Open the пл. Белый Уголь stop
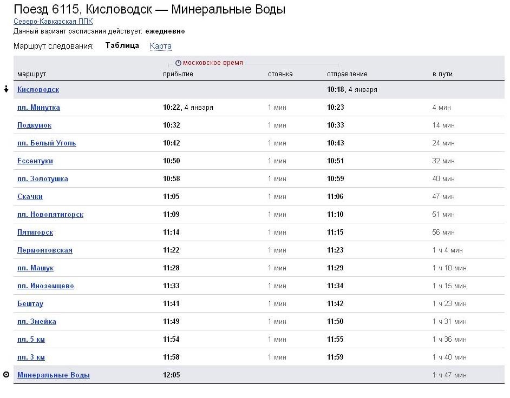 pos(47,143)
